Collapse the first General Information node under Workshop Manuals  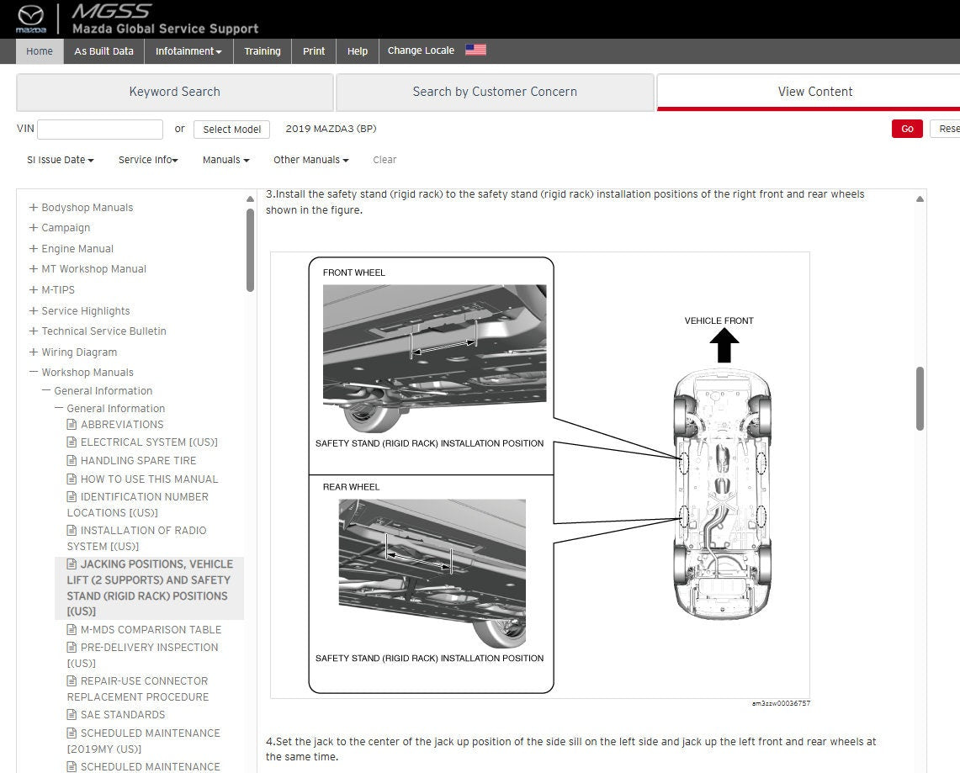pos(46,390)
